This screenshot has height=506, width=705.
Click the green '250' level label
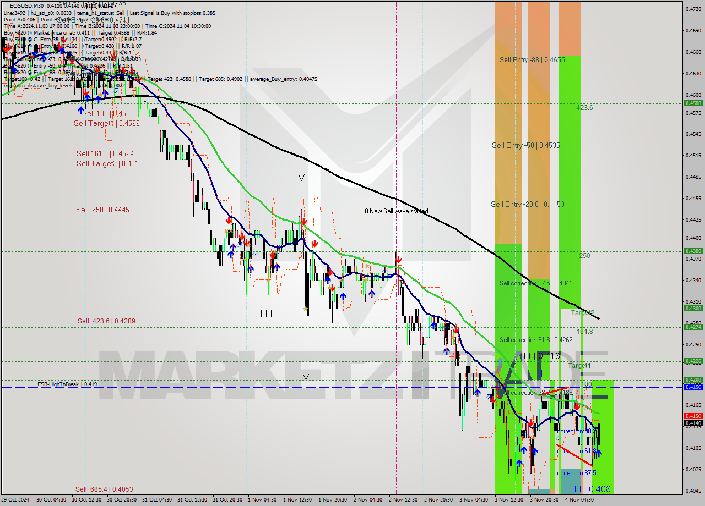[x=584, y=256]
